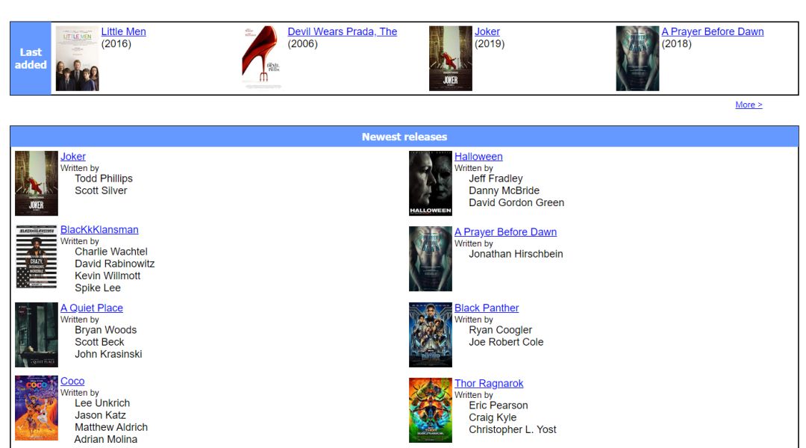This screenshot has width=806, height=448.
Task: Click writer name Charlie Wachtel
Action: (x=111, y=252)
